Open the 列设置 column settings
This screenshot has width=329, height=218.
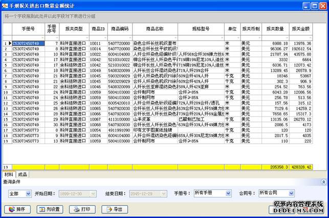(50, 209)
